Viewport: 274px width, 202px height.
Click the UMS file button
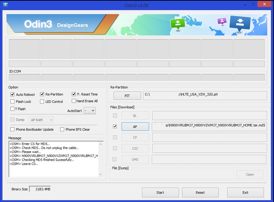click(x=135, y=159)
